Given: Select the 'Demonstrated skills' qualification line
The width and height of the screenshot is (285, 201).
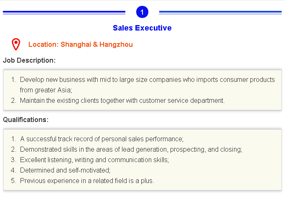Looking at the screenshot, I should (x=127, y=149).
